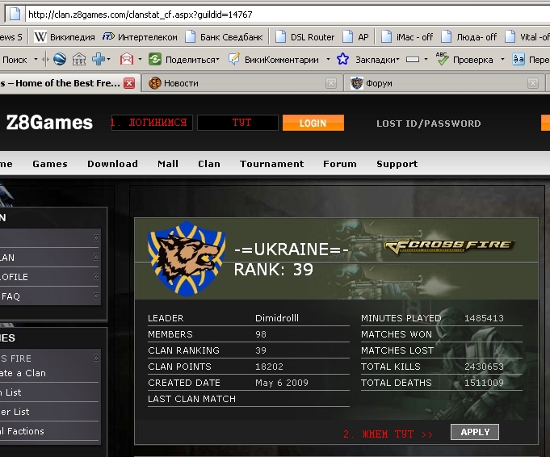
Task: Expand the ВикиКомментарии dropdown arrow
Action: point(328,59)
